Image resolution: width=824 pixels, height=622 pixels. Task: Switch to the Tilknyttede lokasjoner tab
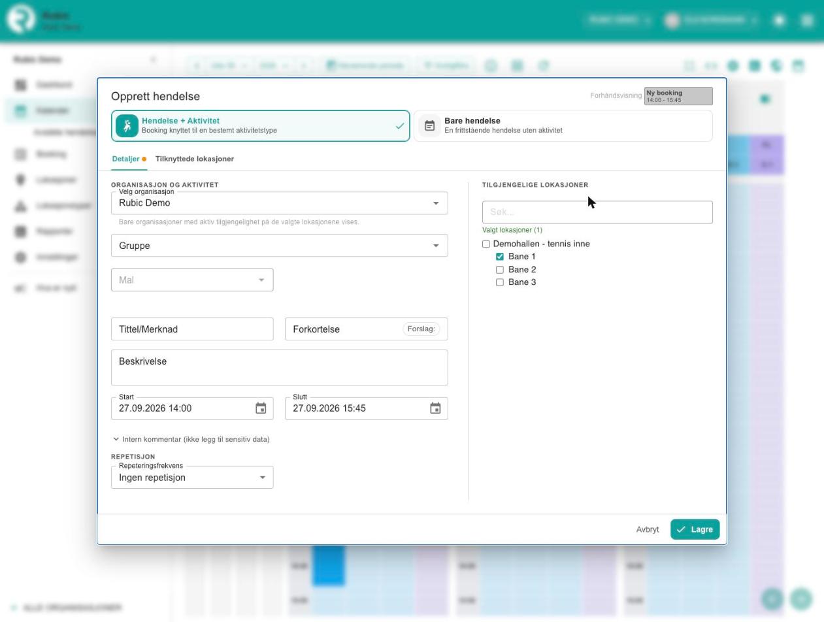tap(195, 159)
